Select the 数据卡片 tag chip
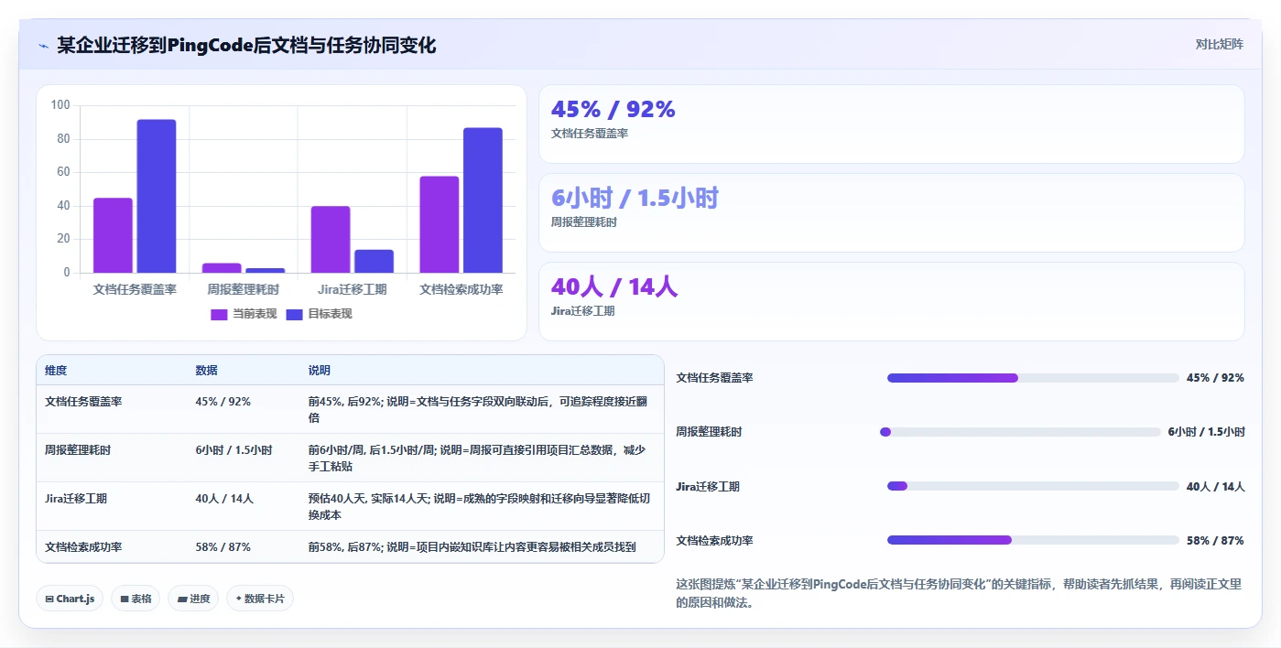 pyautogui.click(x=260, y=599)
